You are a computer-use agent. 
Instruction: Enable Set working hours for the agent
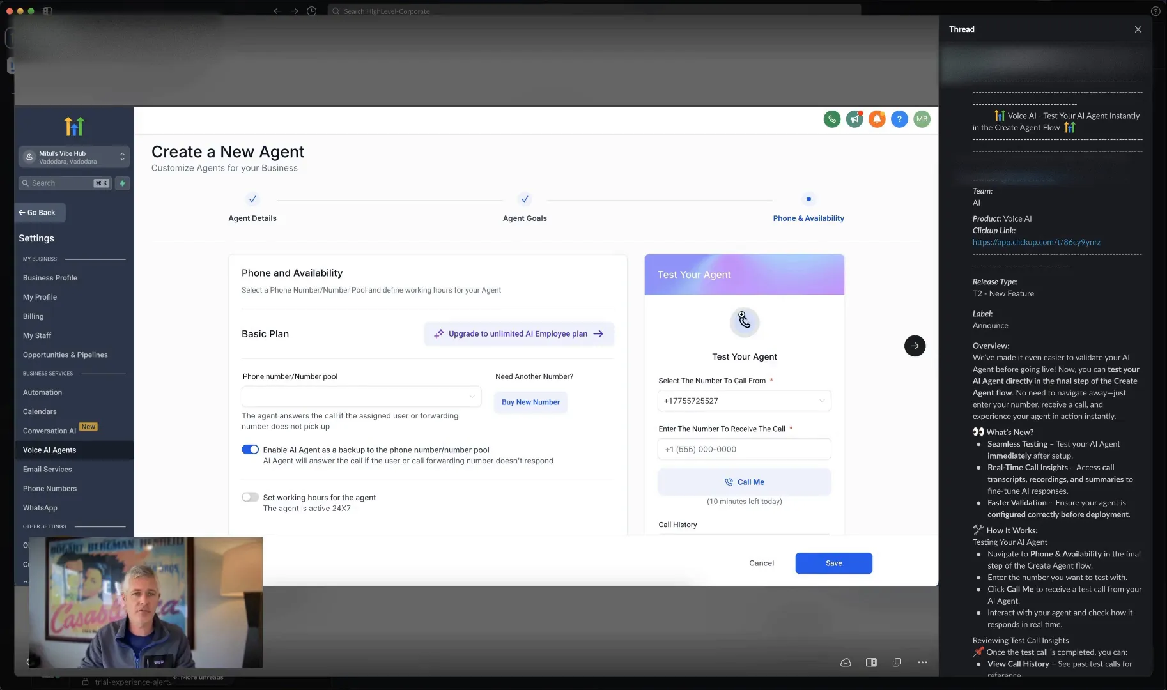coord(250,497)
